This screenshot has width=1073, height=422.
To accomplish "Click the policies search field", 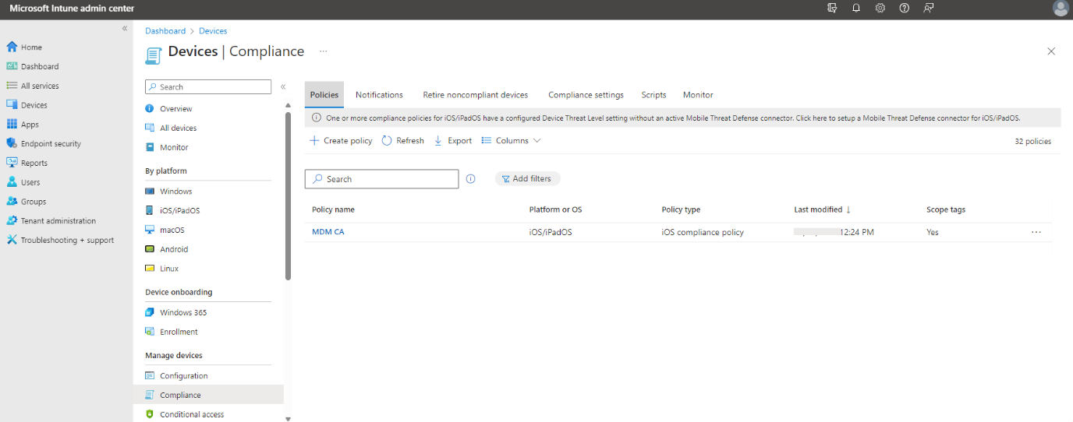I will (381, 179).
